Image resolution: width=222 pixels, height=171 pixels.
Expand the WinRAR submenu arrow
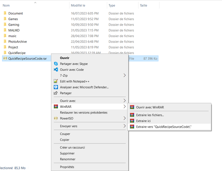125,106
